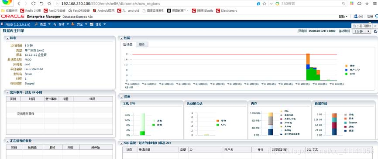Open the browser hamburger menu

point(375,3)
